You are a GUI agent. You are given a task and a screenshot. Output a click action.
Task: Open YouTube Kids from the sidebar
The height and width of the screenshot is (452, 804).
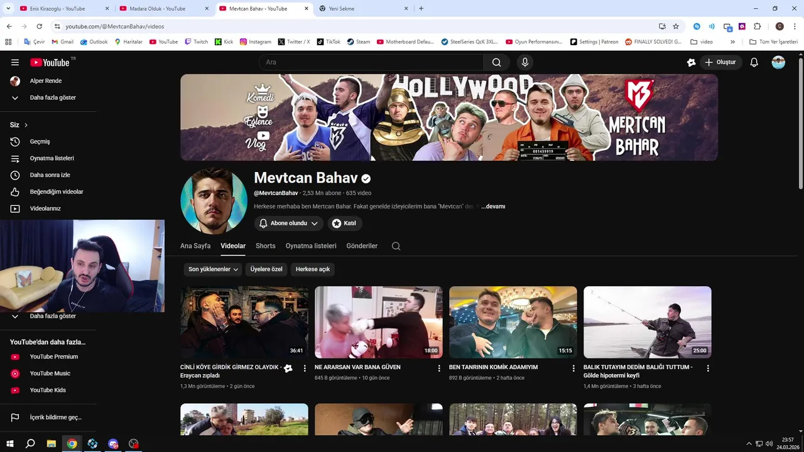click(x=48, y=390)
